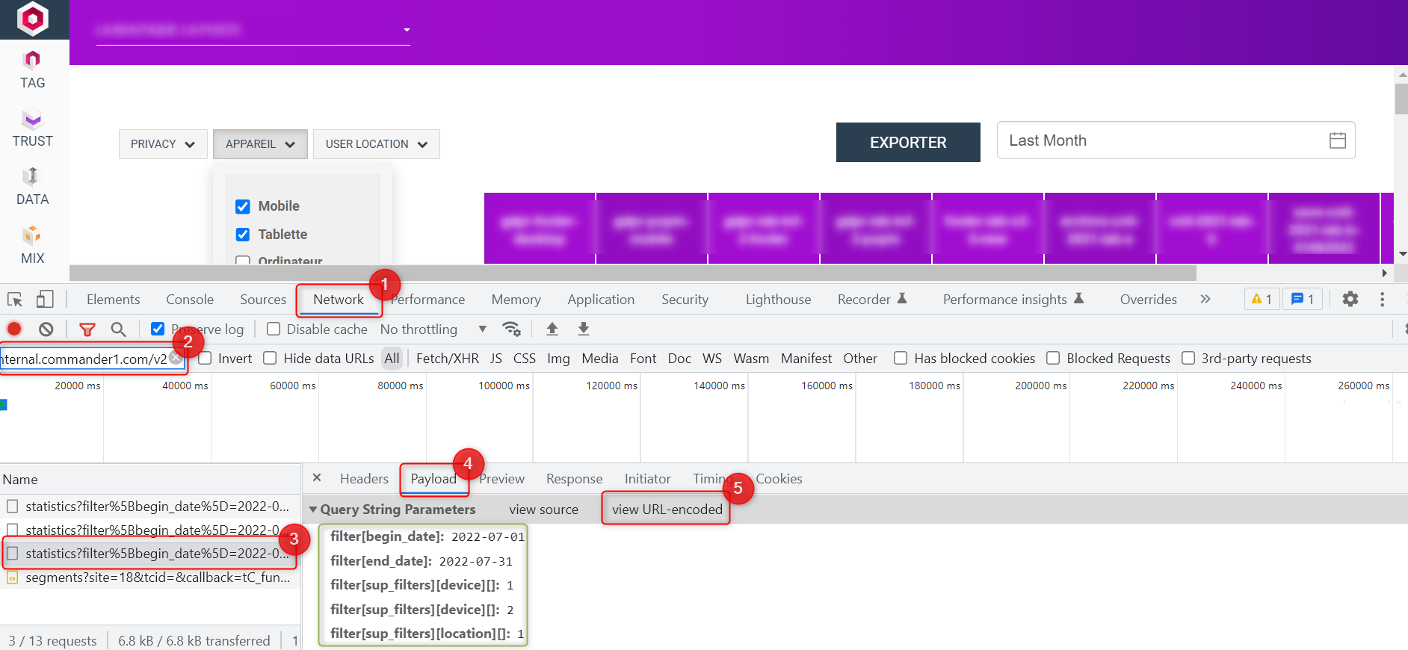
Task: Check Has blocked cookies option
Action: 901,359
